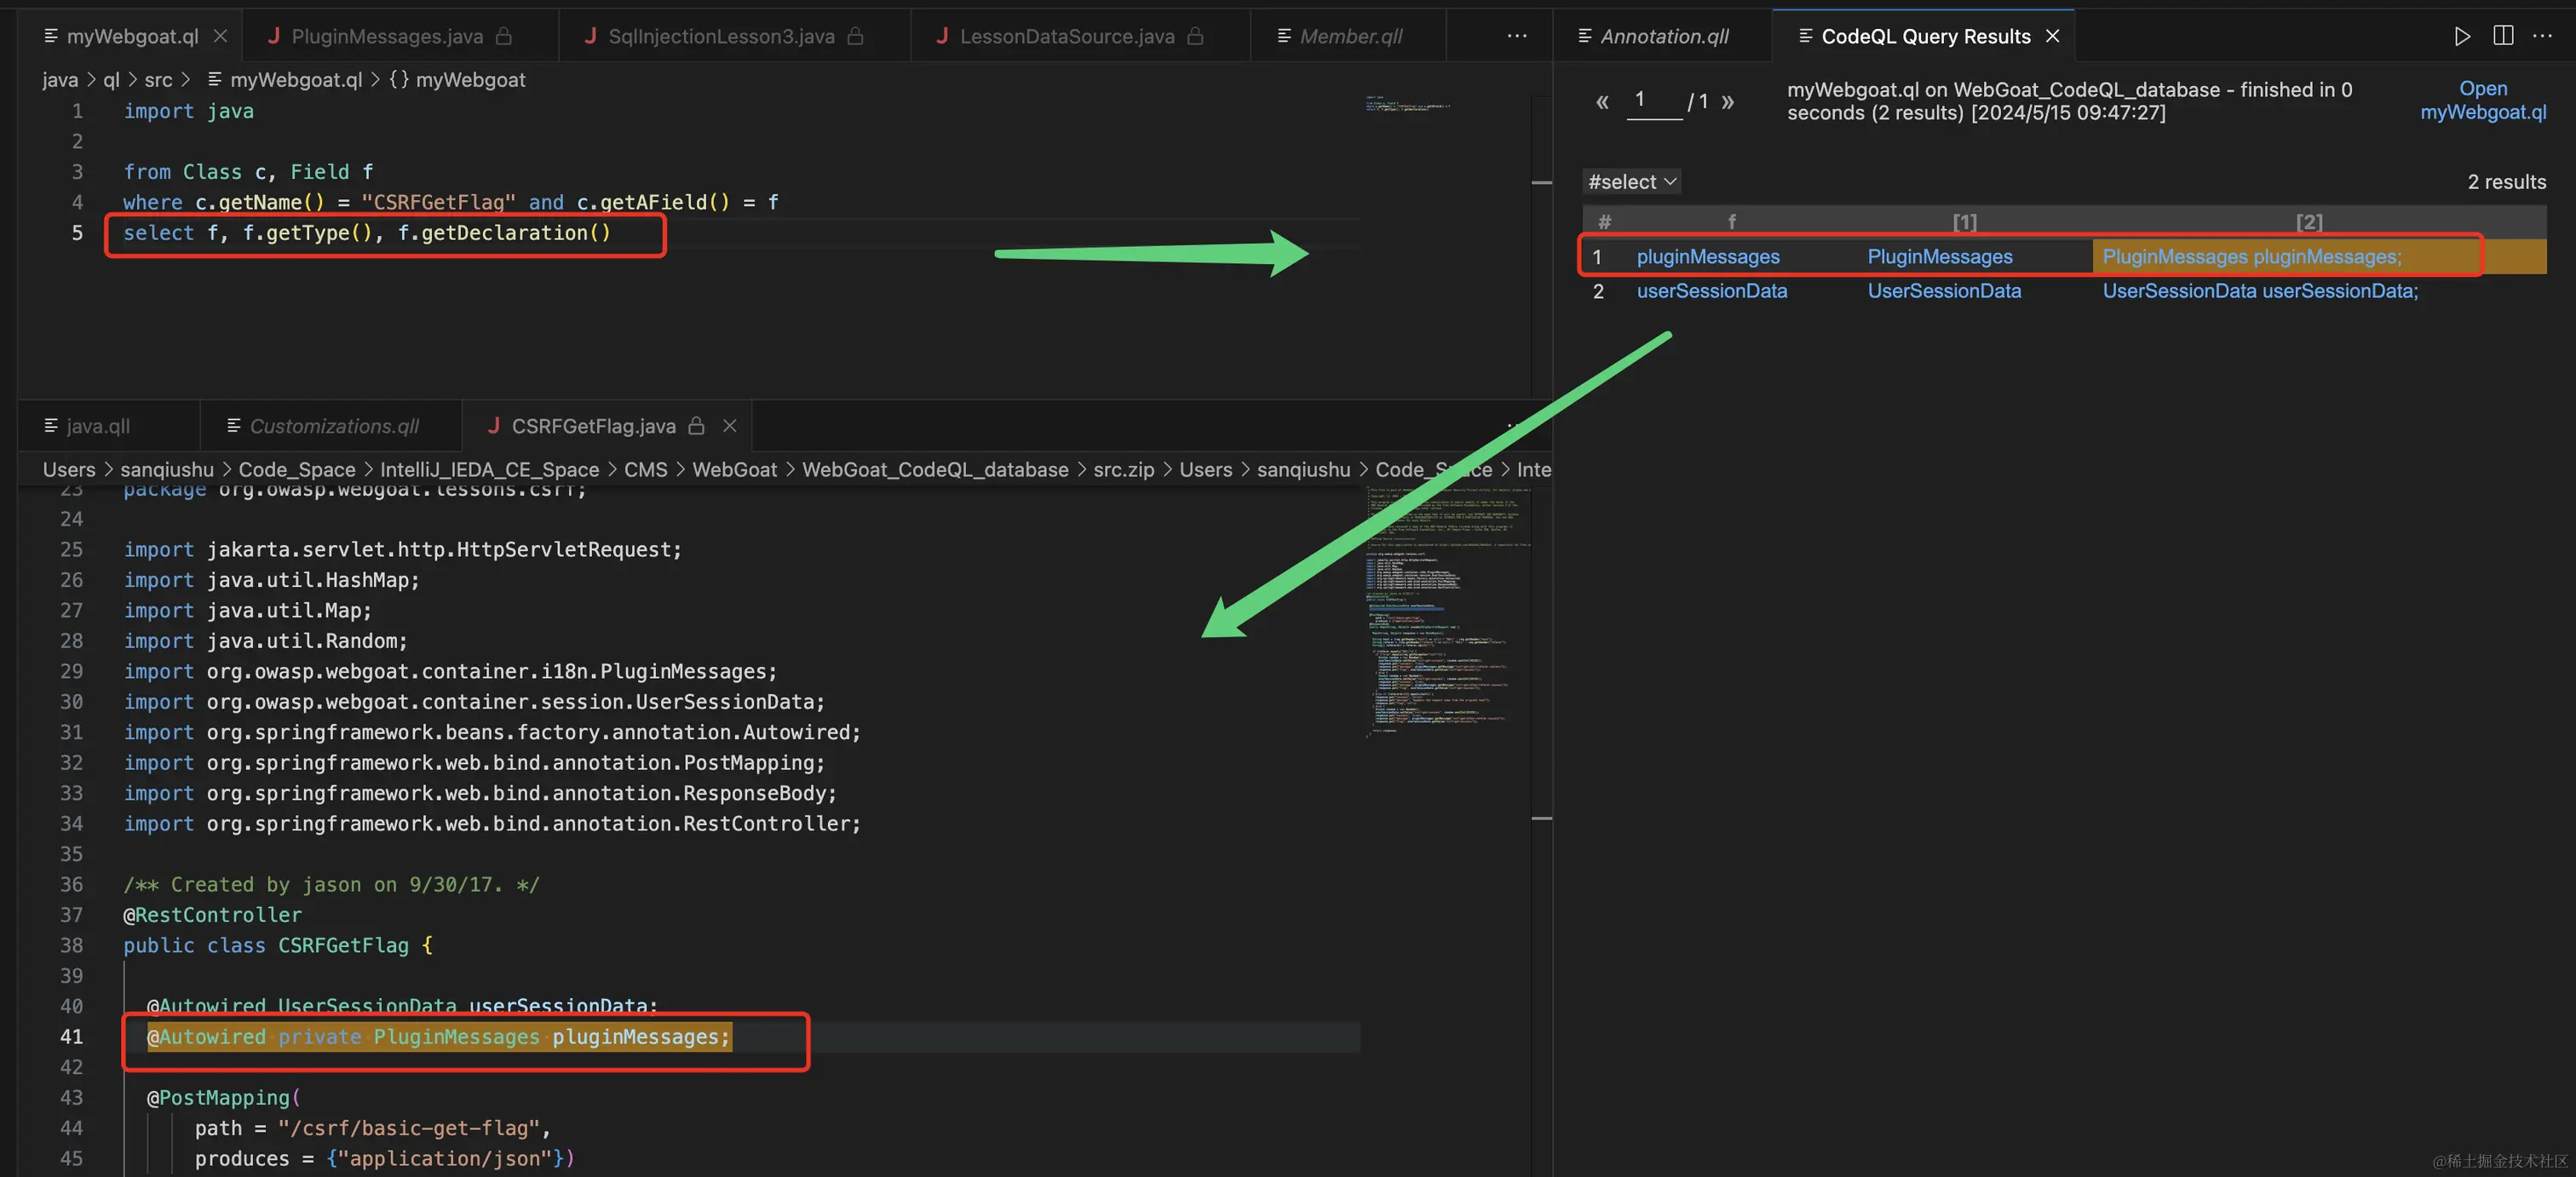Screen dimensions: 2576x1177
Task: Open the PluginMessages type result link
Action: [x=1940, y=257]
